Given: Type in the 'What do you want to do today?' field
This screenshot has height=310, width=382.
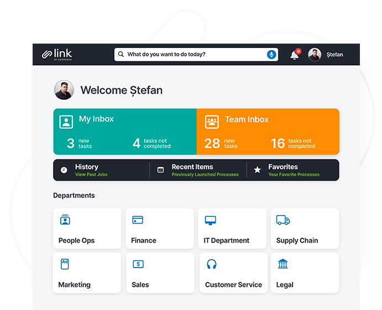Looking at the screenshot, I should pos(193,55).
